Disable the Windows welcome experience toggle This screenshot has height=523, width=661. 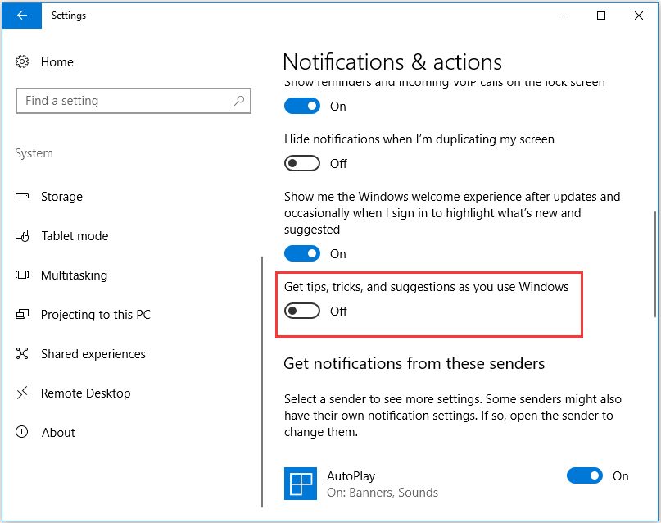point(301,254)
